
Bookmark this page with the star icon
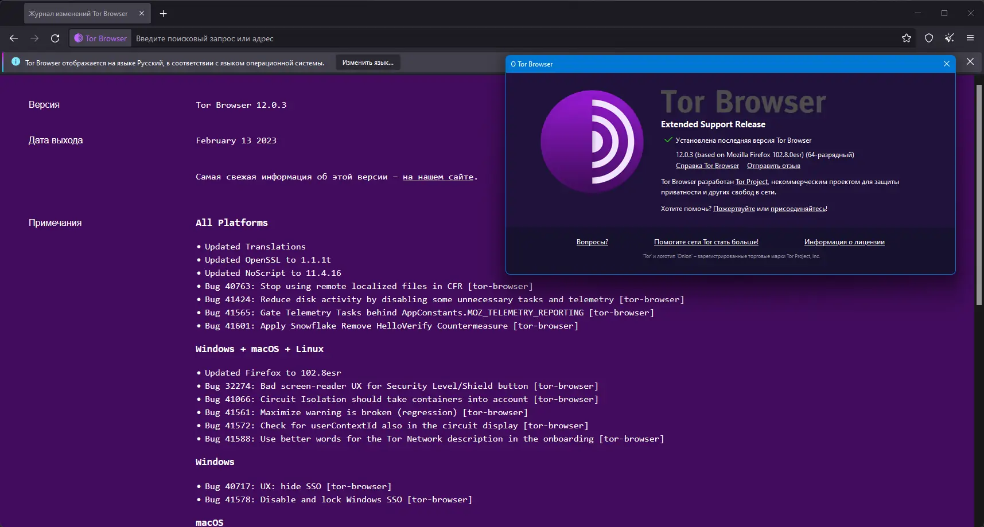907,38
